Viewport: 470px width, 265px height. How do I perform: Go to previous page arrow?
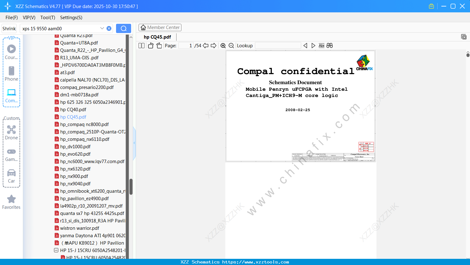click(206, 45)
